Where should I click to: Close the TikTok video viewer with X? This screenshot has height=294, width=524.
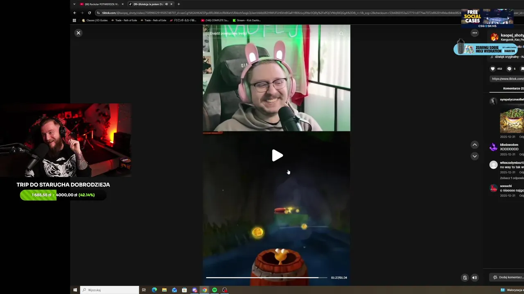click(78, 33)
